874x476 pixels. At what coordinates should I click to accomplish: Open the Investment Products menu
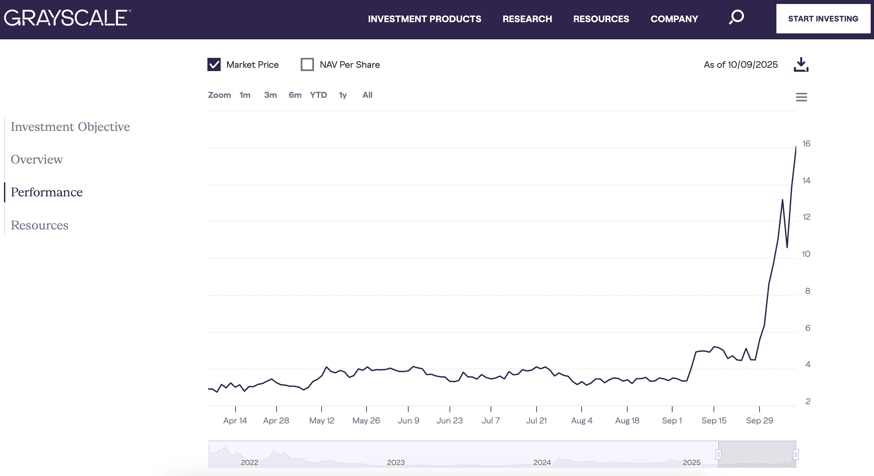click(x=425, y=19)
